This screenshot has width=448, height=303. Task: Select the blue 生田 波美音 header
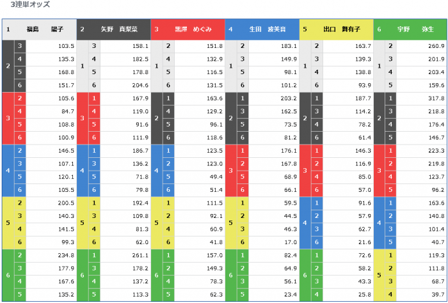pos(262,29)
